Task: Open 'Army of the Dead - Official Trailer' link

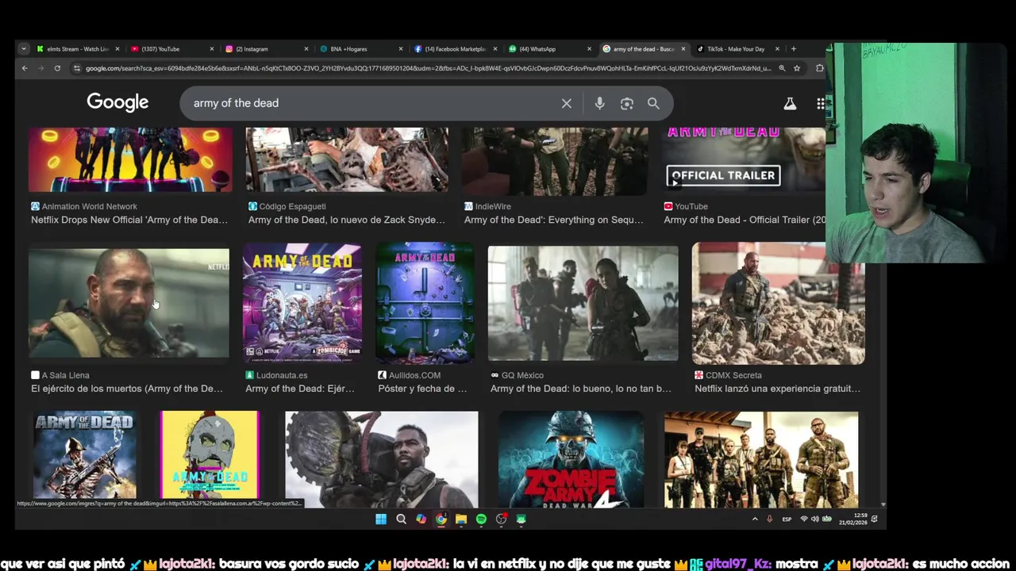Action: tap(745, 220)
